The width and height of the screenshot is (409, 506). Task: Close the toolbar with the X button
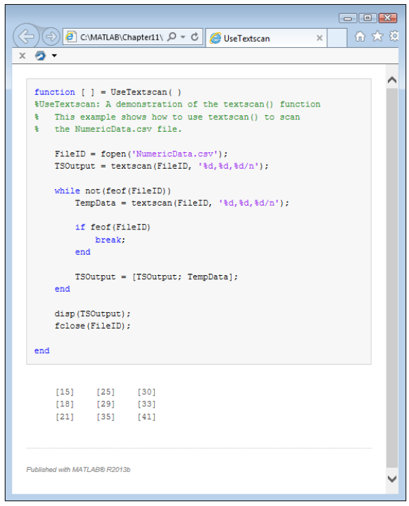click(23, 56)
